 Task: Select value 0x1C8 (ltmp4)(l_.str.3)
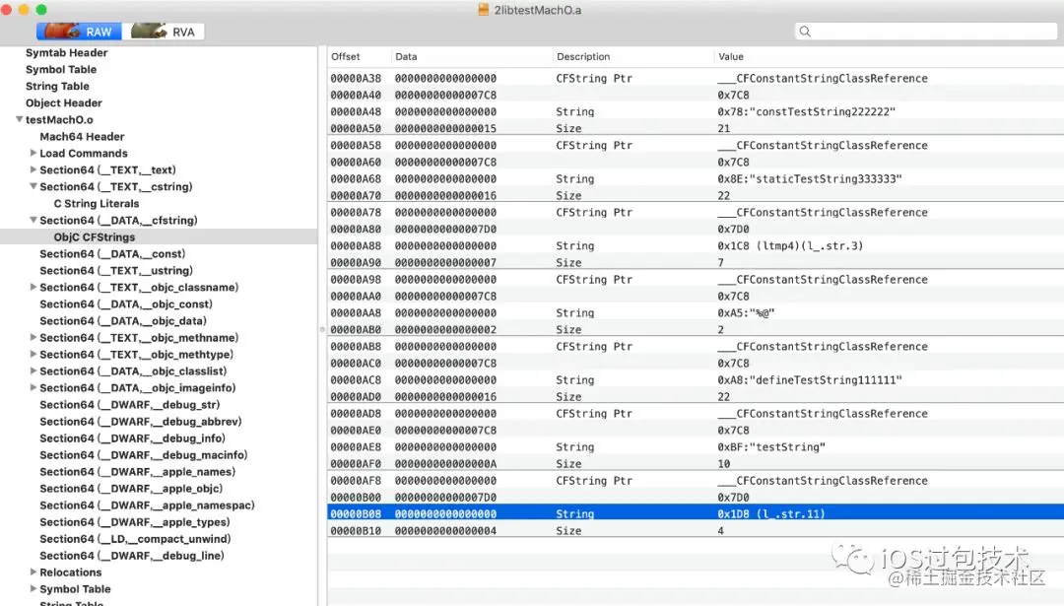pos(790,245)
